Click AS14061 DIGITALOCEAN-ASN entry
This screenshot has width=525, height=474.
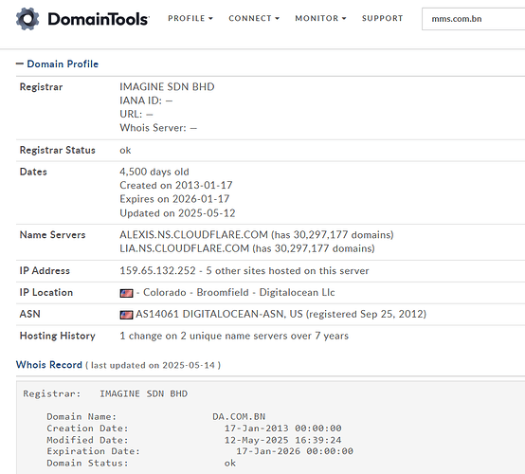[x=219, y=314]
